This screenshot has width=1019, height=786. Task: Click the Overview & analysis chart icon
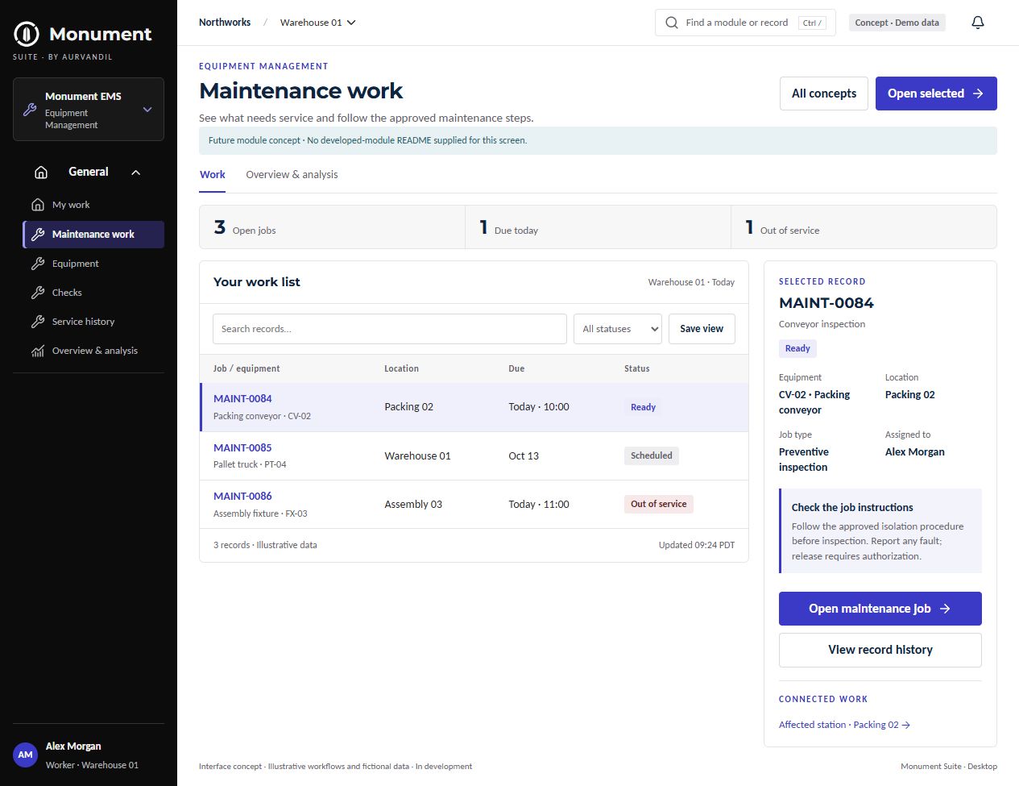click(x=38, y=351)
